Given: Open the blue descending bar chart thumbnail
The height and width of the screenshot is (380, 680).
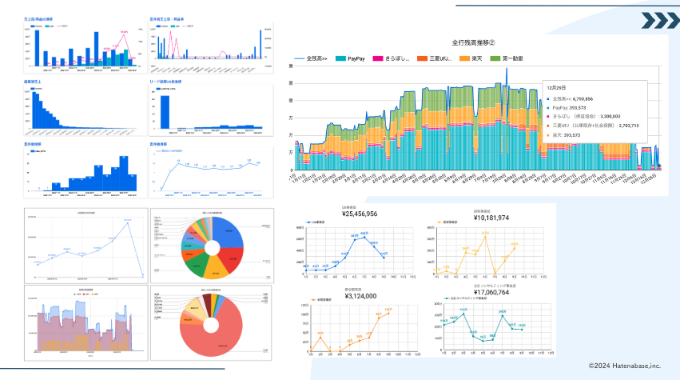Looking at the screenshot, I should pos(85,110).
